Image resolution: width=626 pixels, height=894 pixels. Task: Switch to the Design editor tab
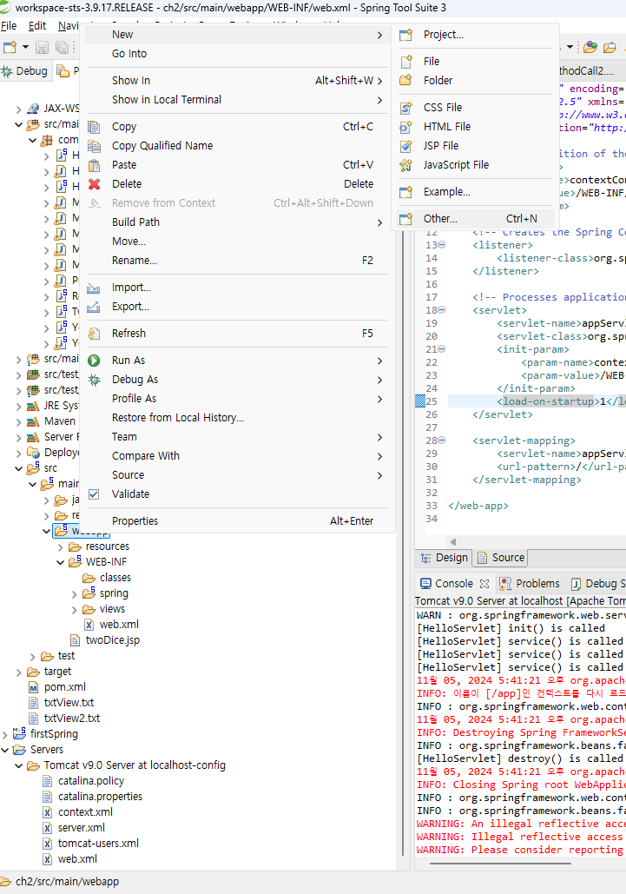445,558
